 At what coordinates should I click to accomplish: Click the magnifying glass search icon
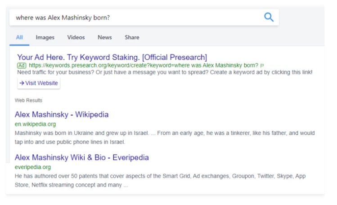269,18
